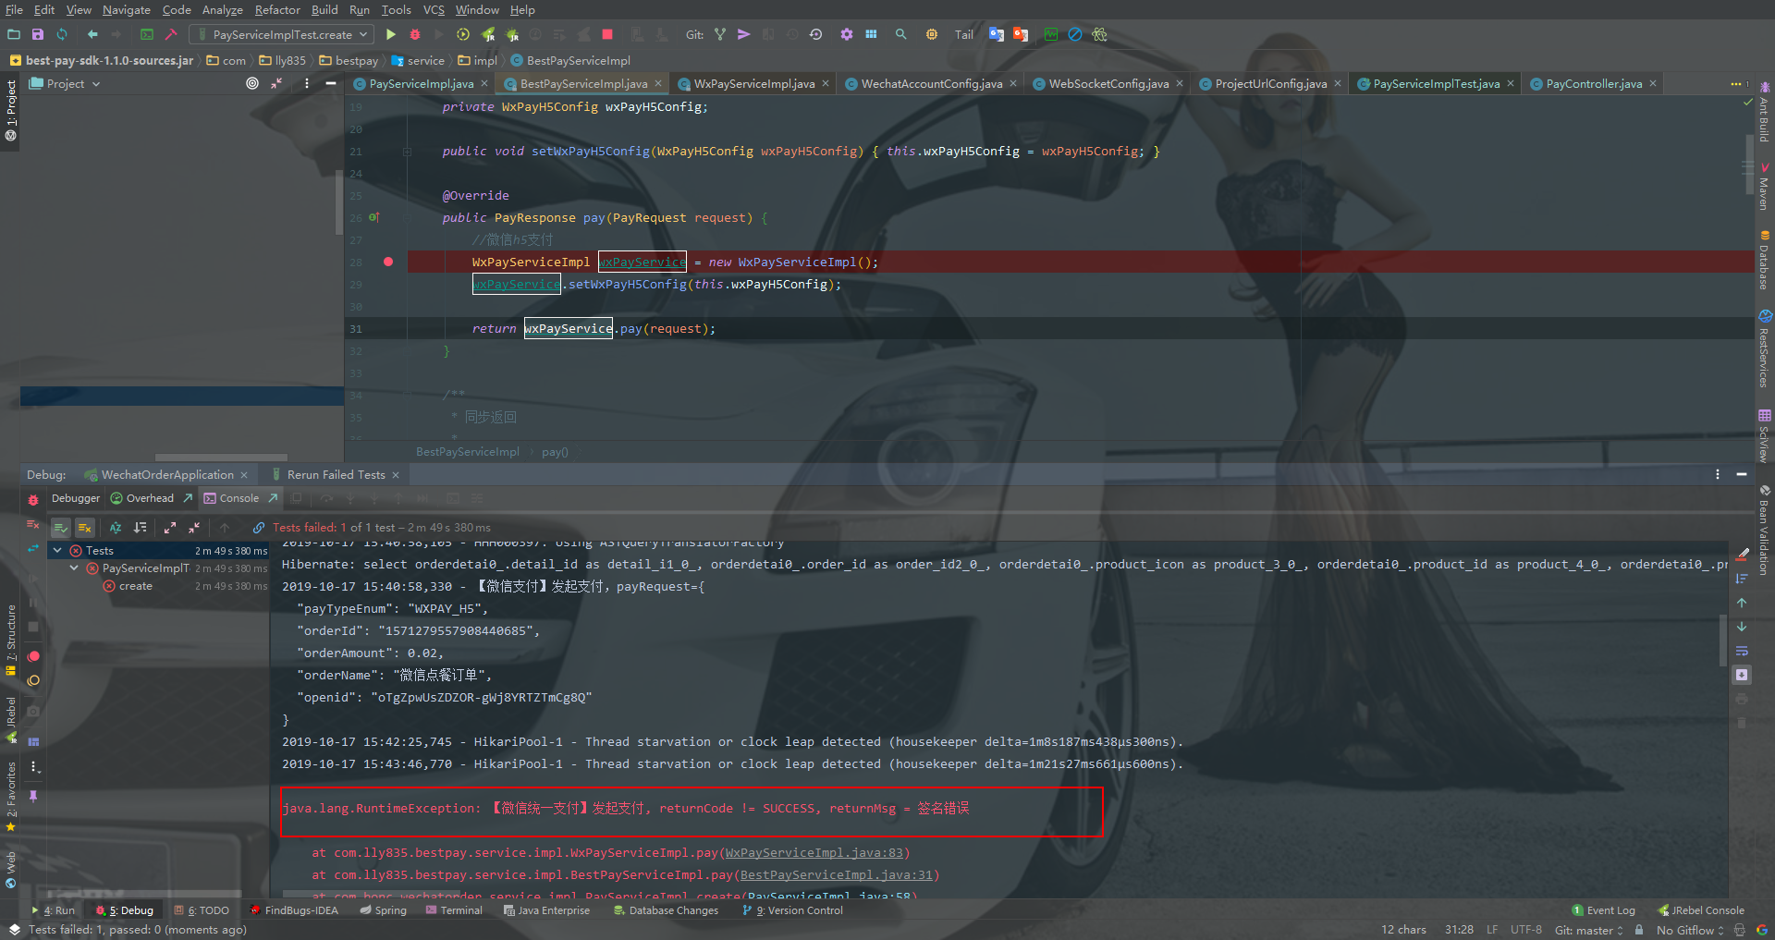Toggle the breakpoint on line 28
Image resolution: width=1775 pixels, height=940 pixels.
point(388,262)
